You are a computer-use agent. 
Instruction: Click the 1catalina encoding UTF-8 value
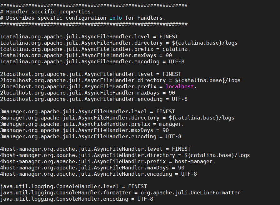(177, 62)
